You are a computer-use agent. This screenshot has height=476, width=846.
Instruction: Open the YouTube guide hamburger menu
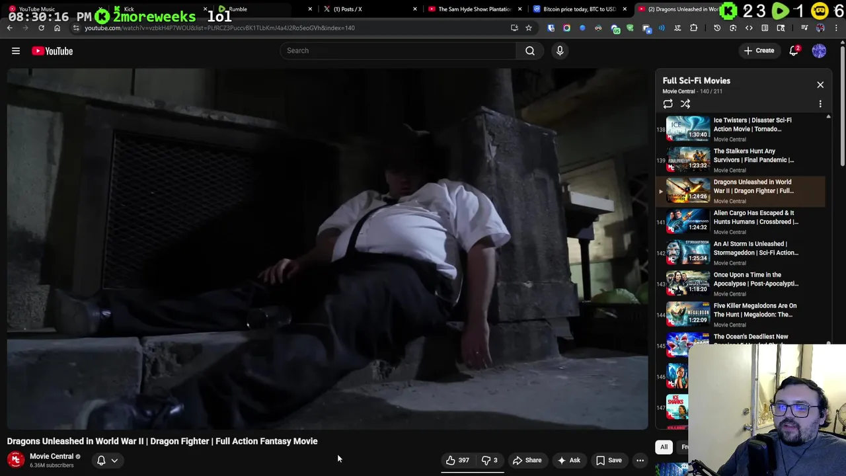pos(16,51)
